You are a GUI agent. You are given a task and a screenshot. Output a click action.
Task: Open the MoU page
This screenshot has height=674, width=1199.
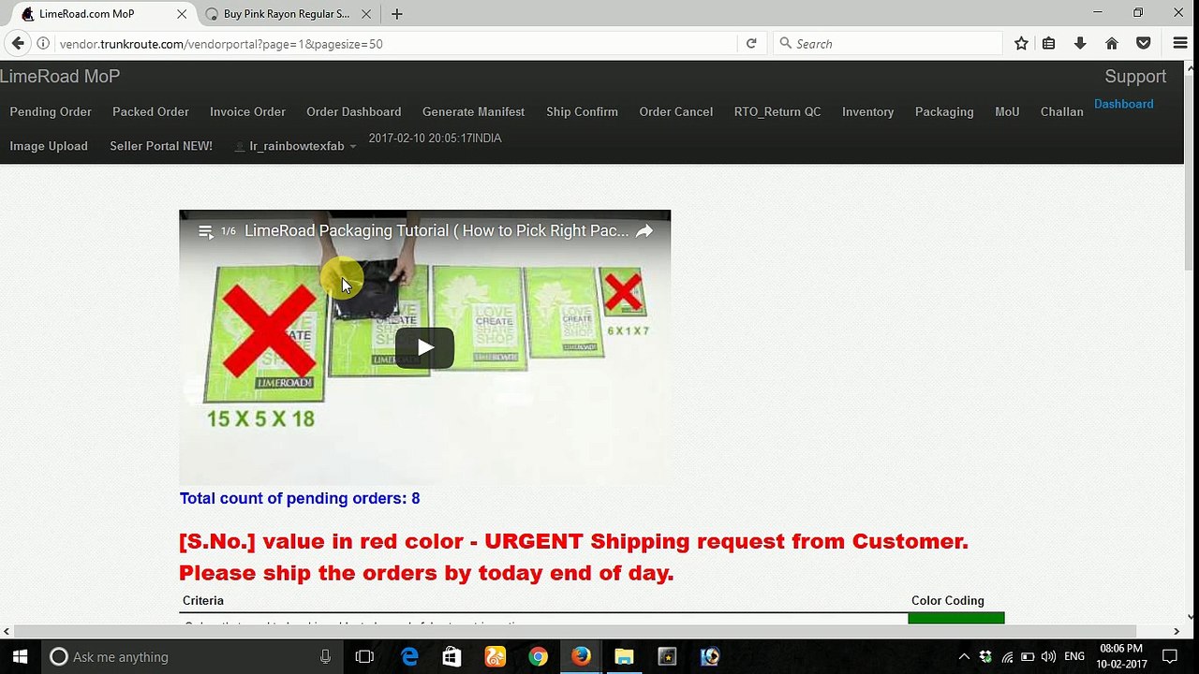pos(1007,111)
